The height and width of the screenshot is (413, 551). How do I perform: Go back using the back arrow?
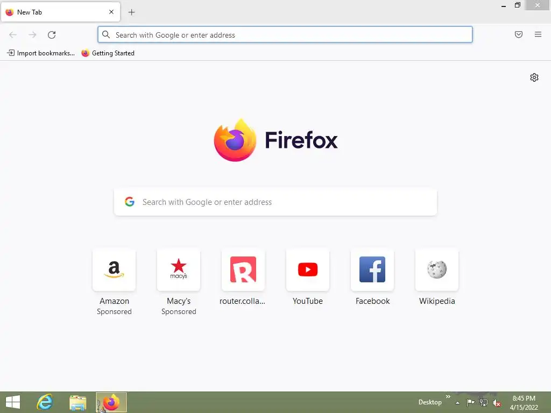13,35
